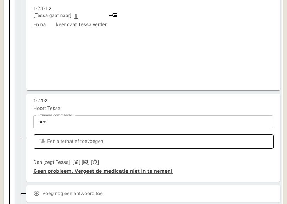Click the [Tessa gaat naar] text
The width and height of the screenshot is (287, 204).
52,15
